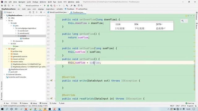The height and width of the screenshot is (111, 198).
Task: Click the Expand All icon in Project panel
Action: [33, 12]
